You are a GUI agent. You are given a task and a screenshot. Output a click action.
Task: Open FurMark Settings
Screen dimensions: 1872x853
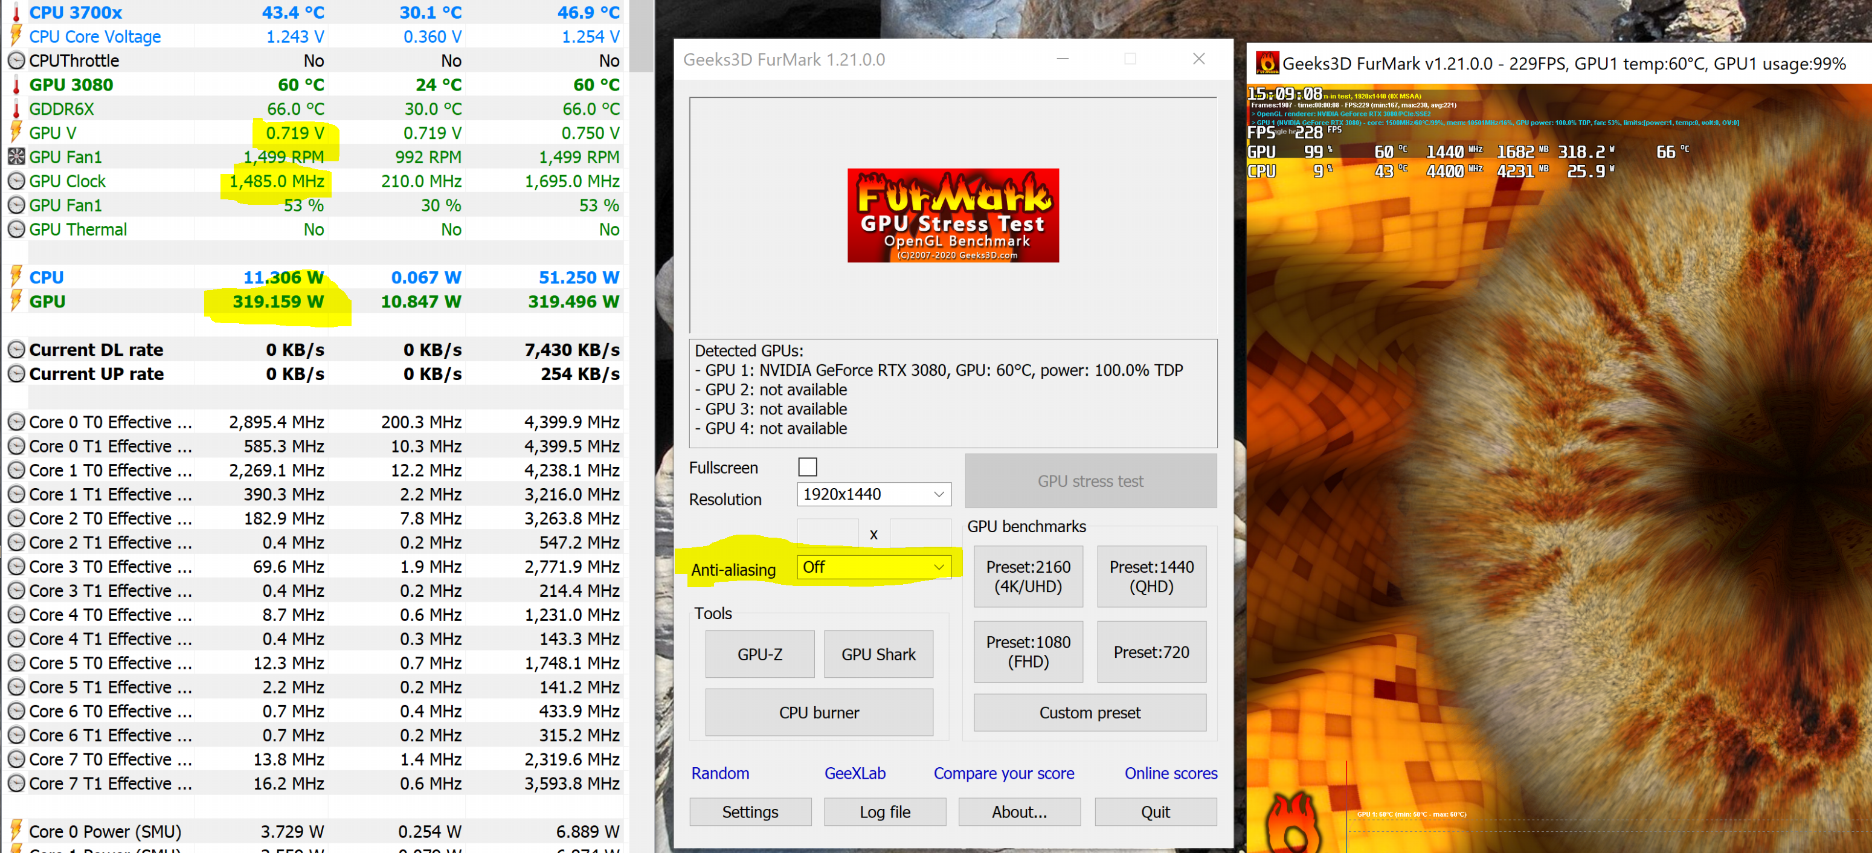point(750,811)
